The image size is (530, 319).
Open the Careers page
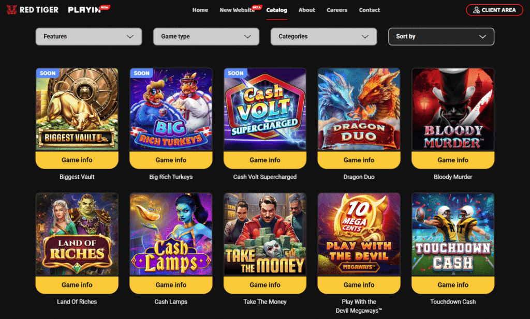point(336,10)
